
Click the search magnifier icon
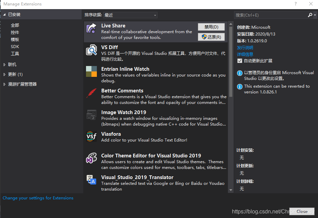tap(310, 15)
